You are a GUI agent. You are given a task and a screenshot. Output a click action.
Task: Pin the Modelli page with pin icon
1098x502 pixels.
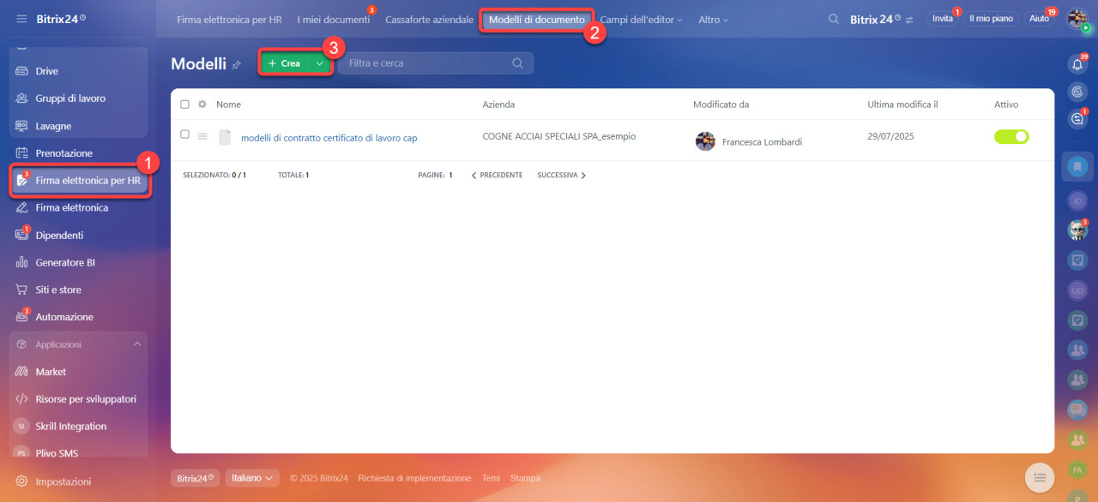[x=237, y=64]
